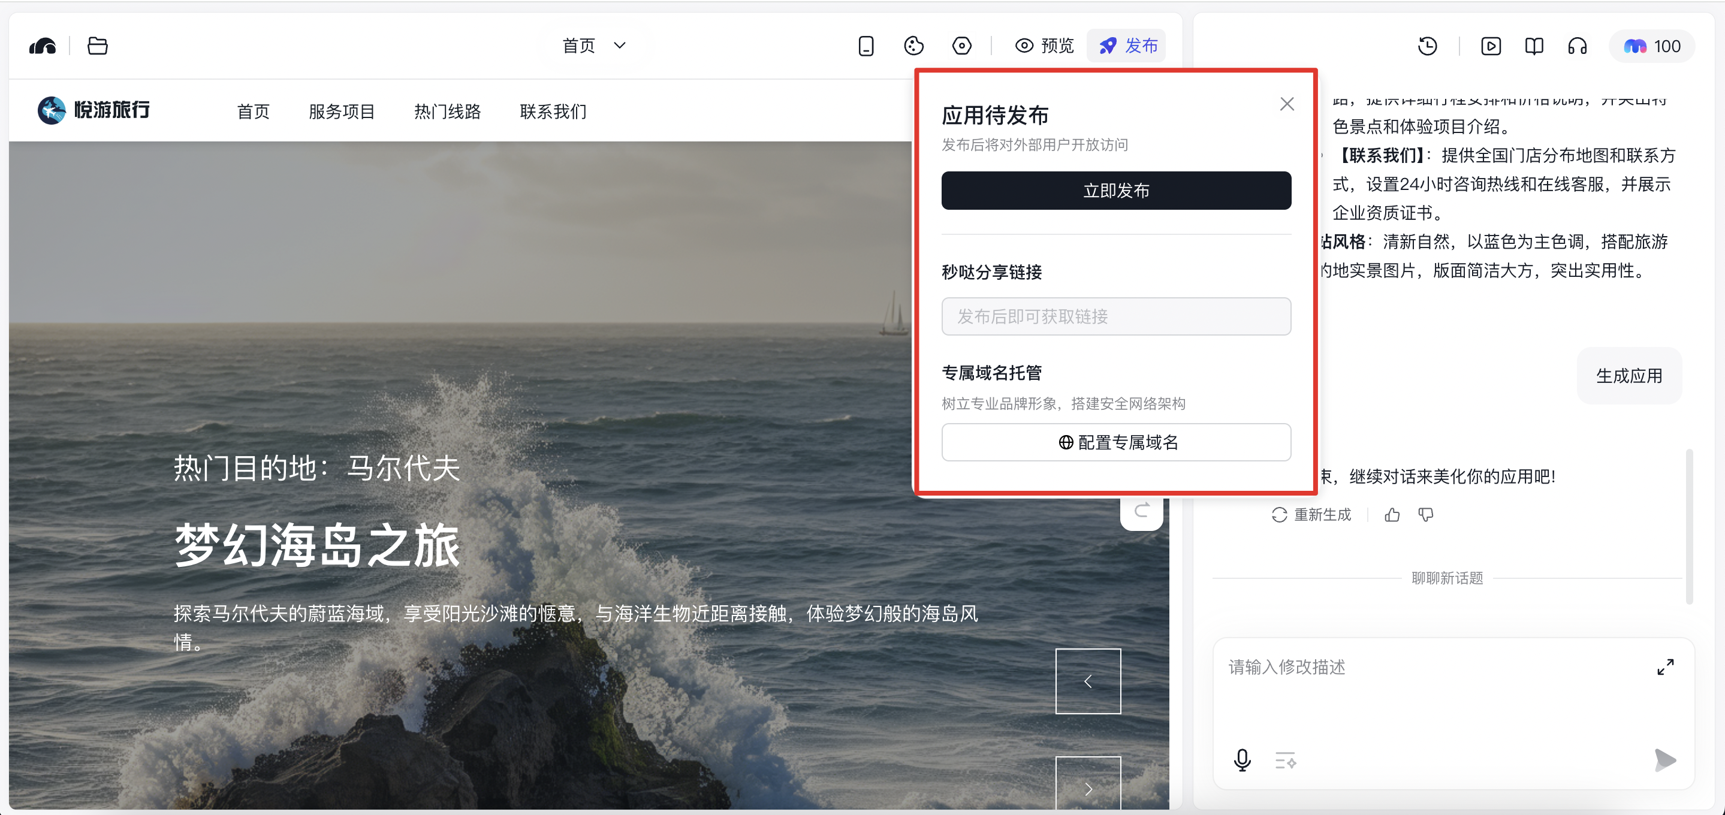The width and height of the screenshot is (1725, 815).
Task: Click the thumbs down icon
Action: pos(1426,514)
